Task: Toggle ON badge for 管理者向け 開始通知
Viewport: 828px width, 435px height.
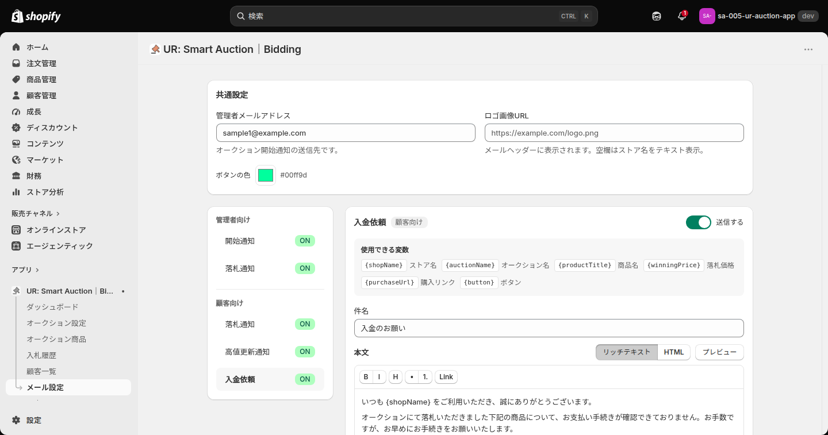Action: point(305,241)
